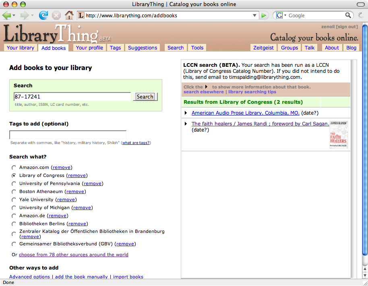
Task: Open American Audio Prose Library result link
Action: pos(245,113)
